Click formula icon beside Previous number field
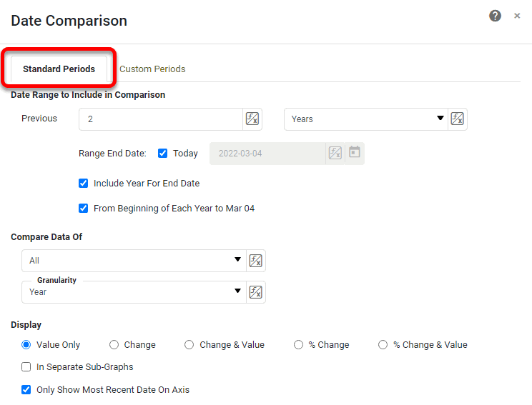 point(252,119)
